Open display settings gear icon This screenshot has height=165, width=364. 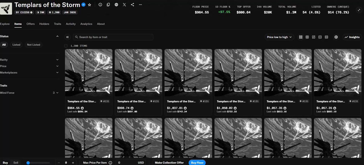pyautogui.click(x=336, y=37)
